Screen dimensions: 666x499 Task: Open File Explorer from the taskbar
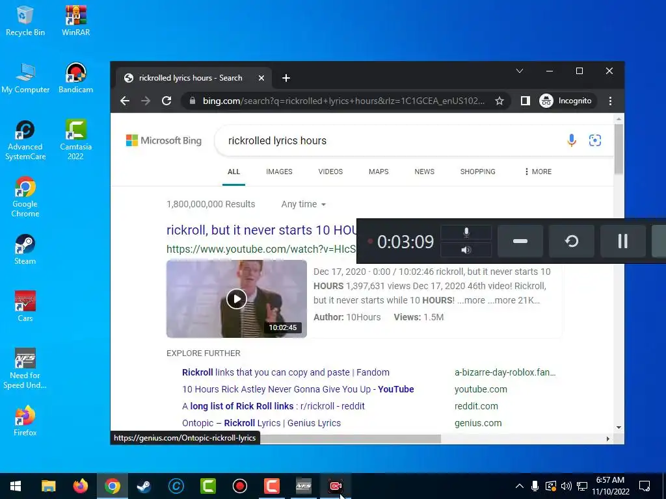[48, 486]
